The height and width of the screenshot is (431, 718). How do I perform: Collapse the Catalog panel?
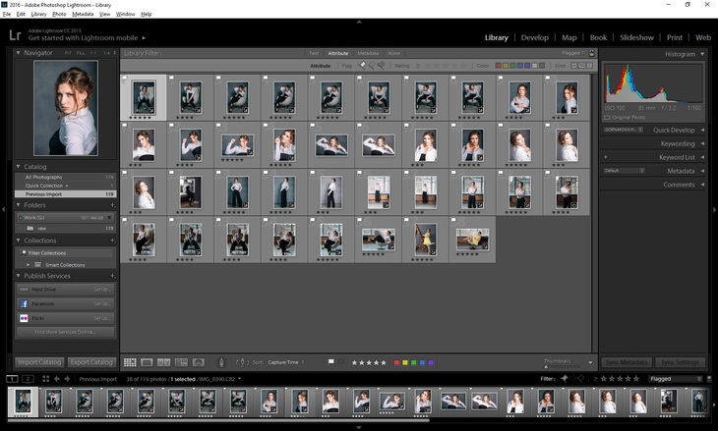click(19, 167)
